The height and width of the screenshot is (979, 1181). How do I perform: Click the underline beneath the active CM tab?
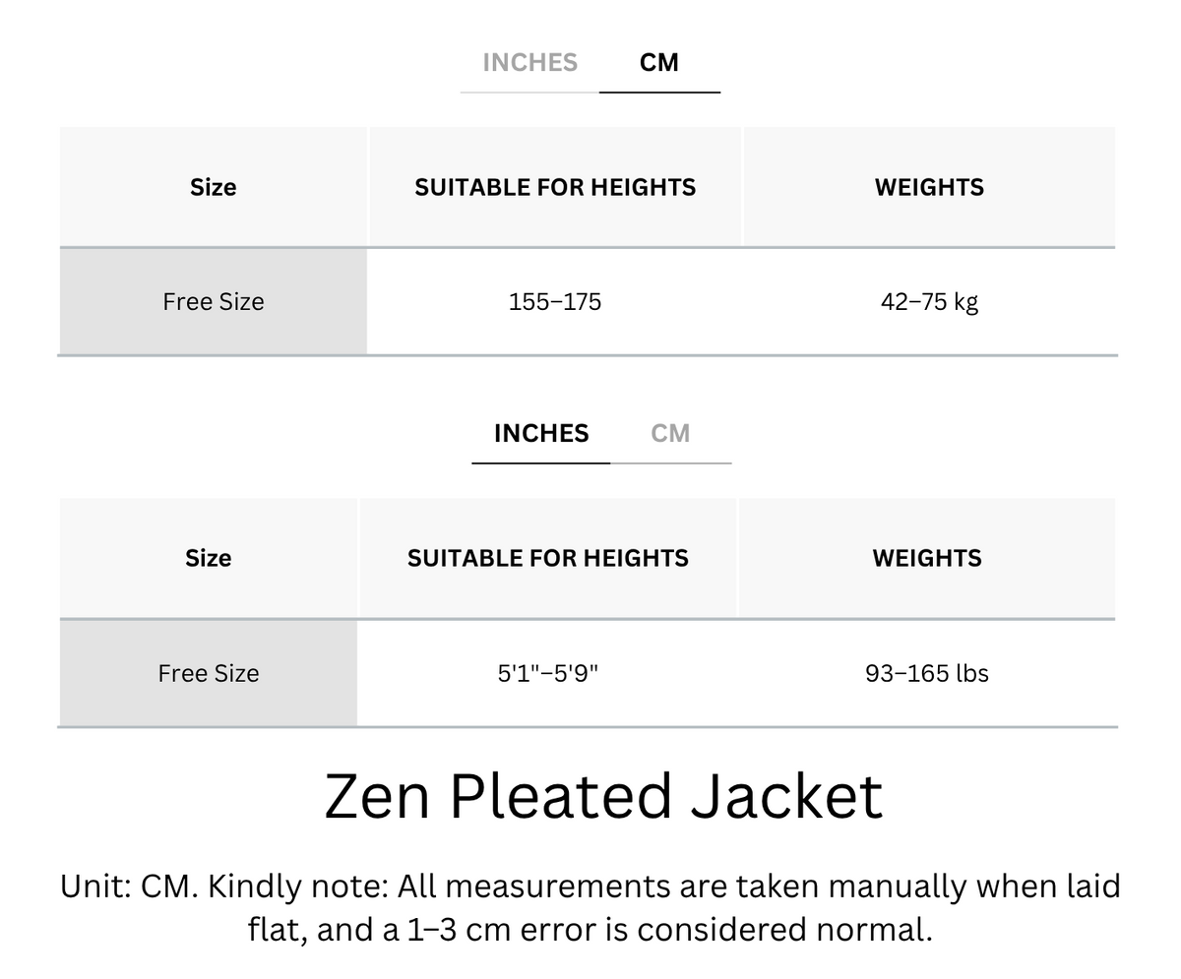659,92
